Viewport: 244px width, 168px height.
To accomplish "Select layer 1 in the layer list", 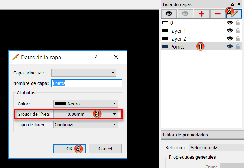I will tap(178, 31).
